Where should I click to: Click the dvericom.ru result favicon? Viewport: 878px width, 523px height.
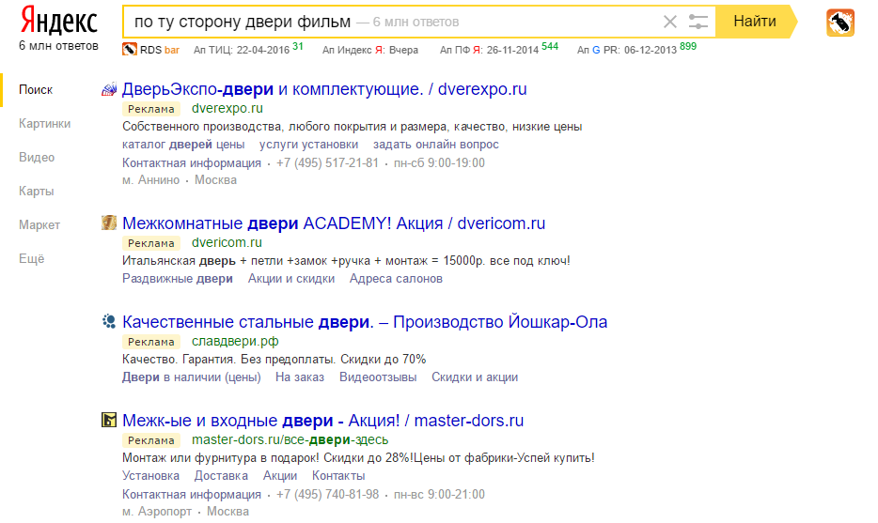coord(109,223)
